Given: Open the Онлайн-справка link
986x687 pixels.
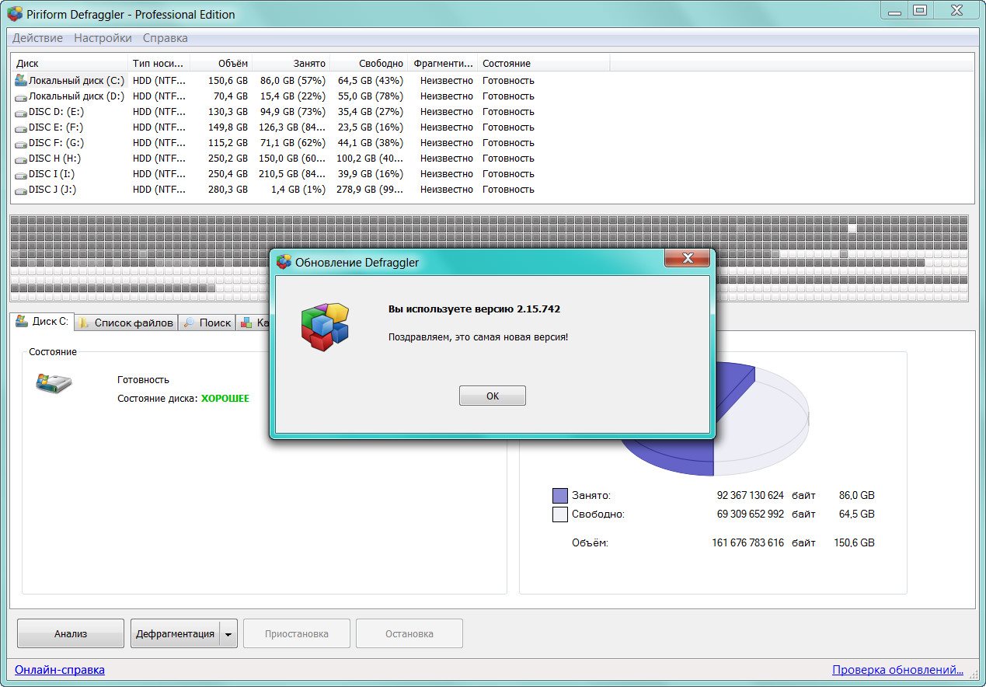Looking at the screenshot, I should point(60,670).
